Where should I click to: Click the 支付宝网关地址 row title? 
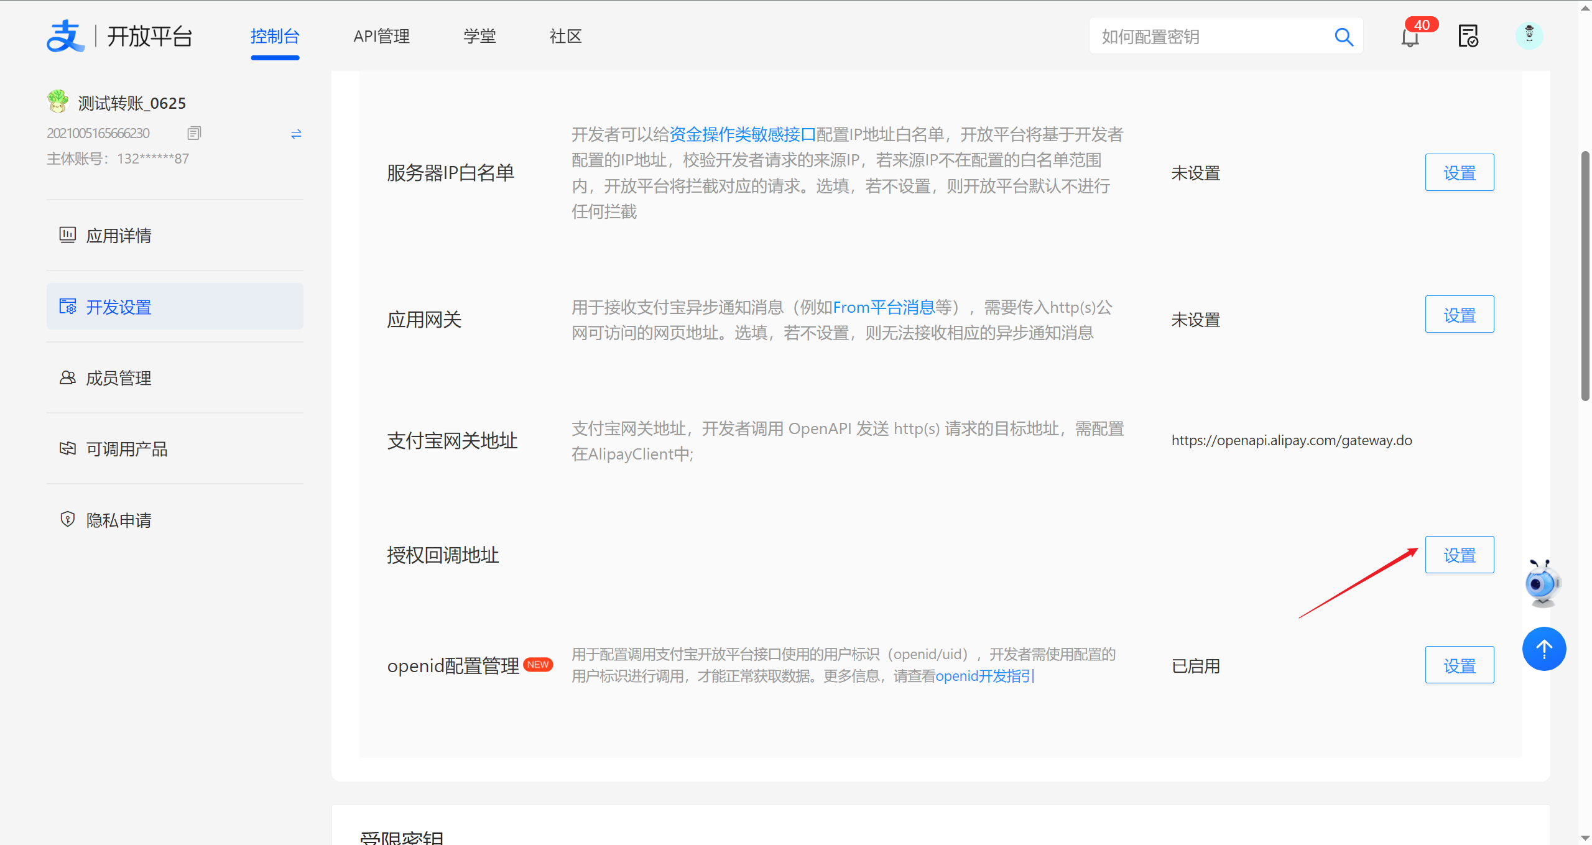[x=452, y=440]
